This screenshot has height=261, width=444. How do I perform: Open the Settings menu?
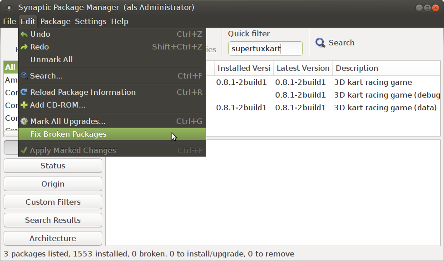[x=90, y=21]
